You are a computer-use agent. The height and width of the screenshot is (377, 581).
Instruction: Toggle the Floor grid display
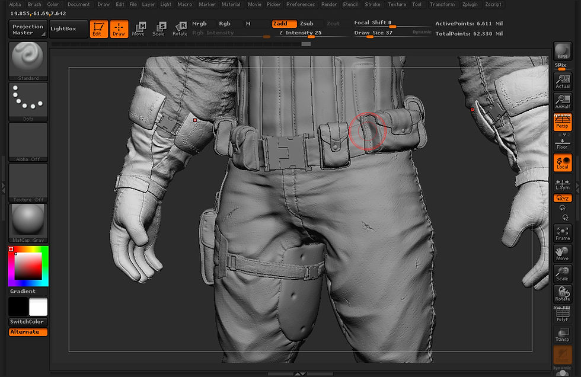(x=562, y=142)
